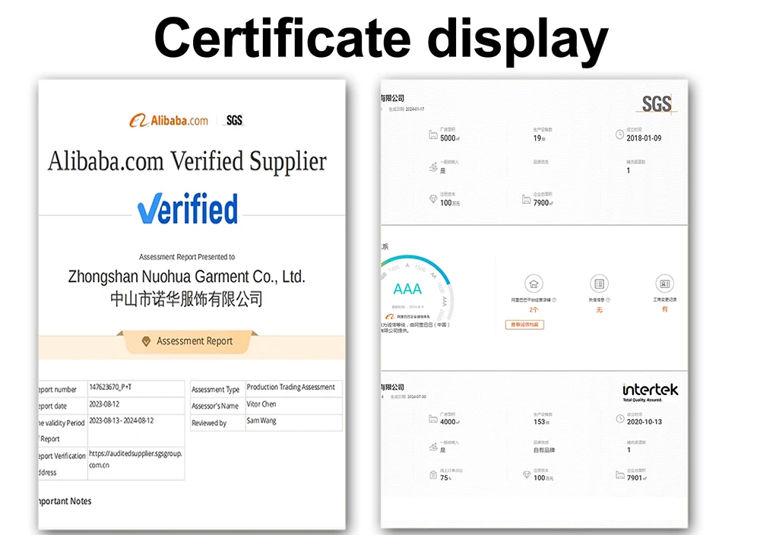Click report number 147623670_P+T
Viewport: 760px width, 535px height.
click(110, 388)
